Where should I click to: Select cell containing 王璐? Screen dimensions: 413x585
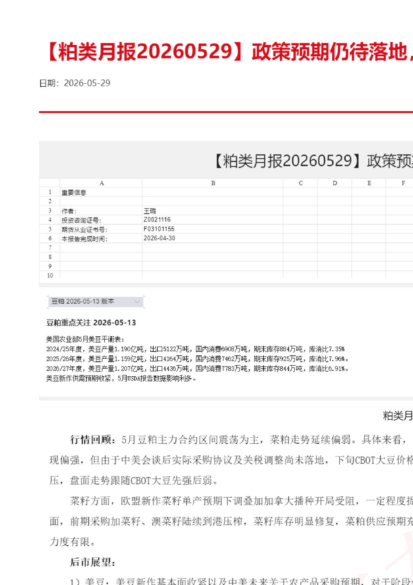click(x=212, y=211)
